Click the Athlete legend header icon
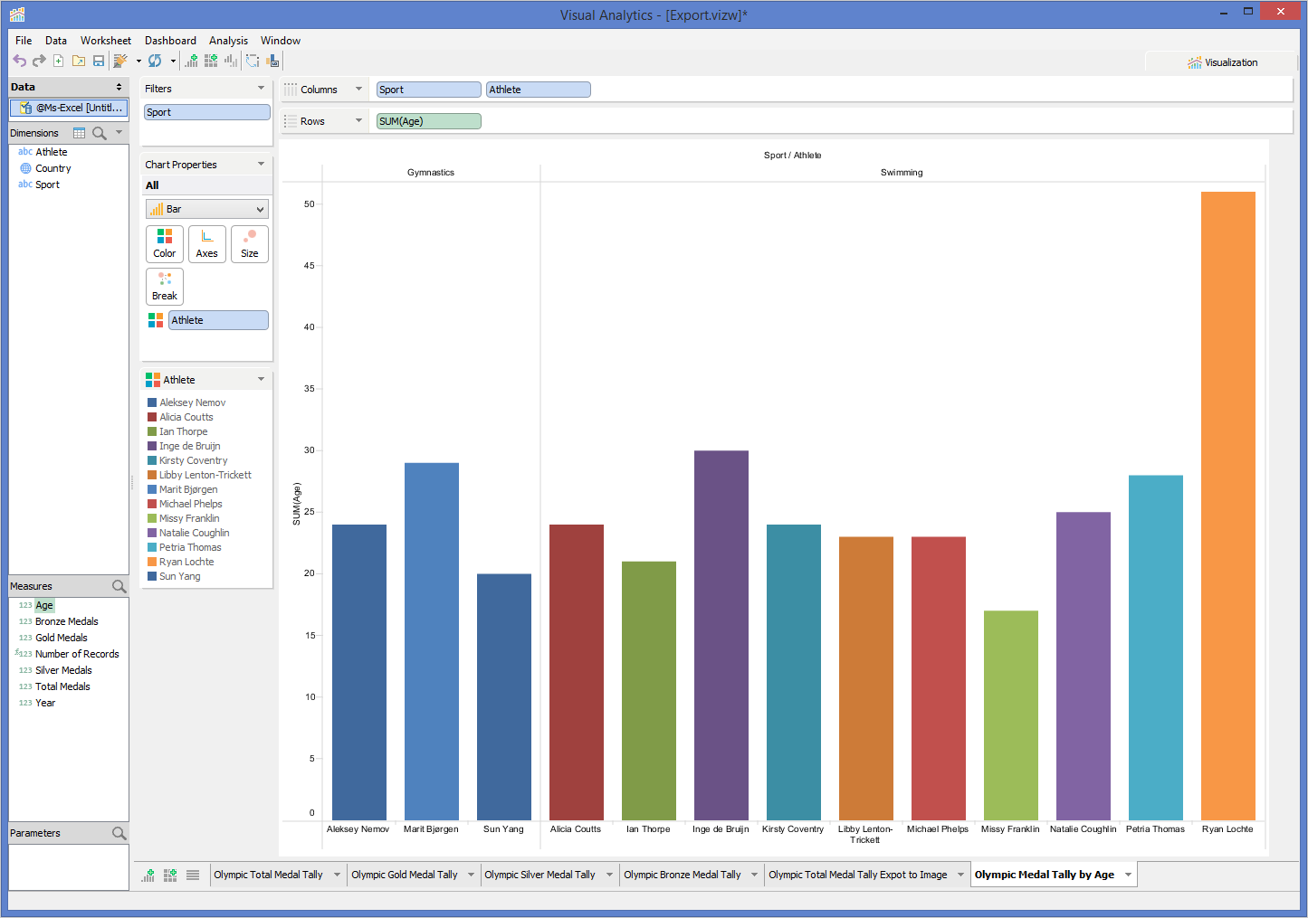Screen dimensions: 1308x918 pyautogui.click(x=153, y=380)
